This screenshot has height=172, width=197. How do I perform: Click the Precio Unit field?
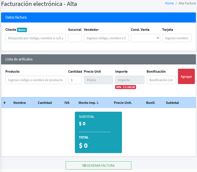[98, 80]
